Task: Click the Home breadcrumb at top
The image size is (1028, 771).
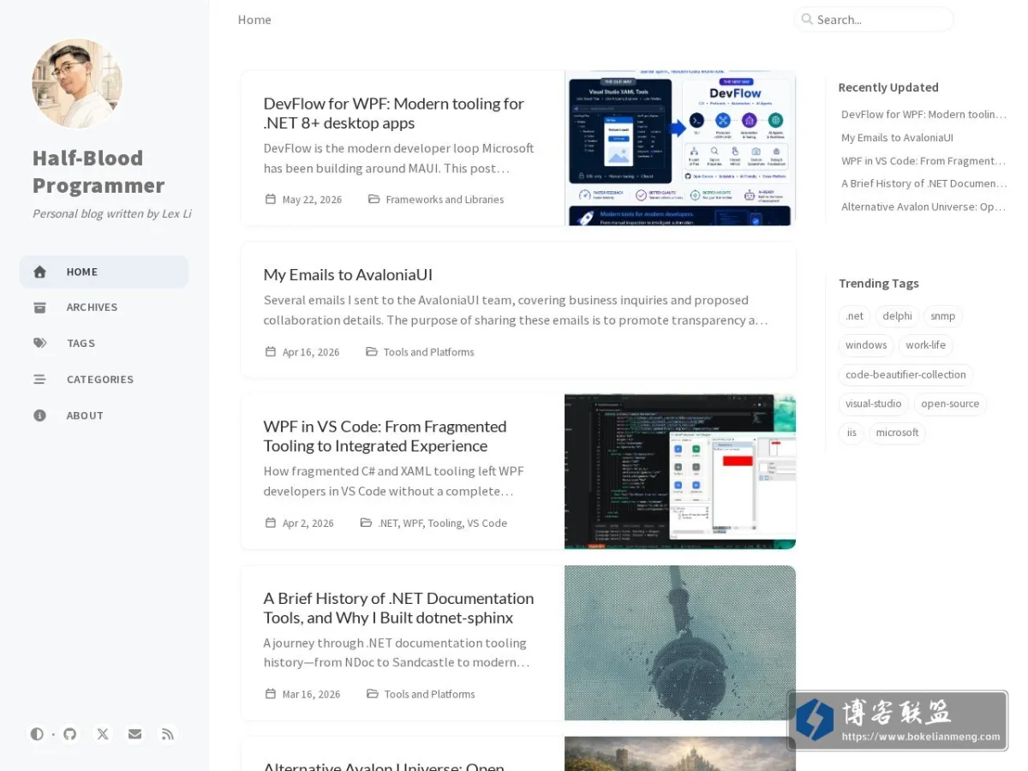Action: [x=254, y=20]
